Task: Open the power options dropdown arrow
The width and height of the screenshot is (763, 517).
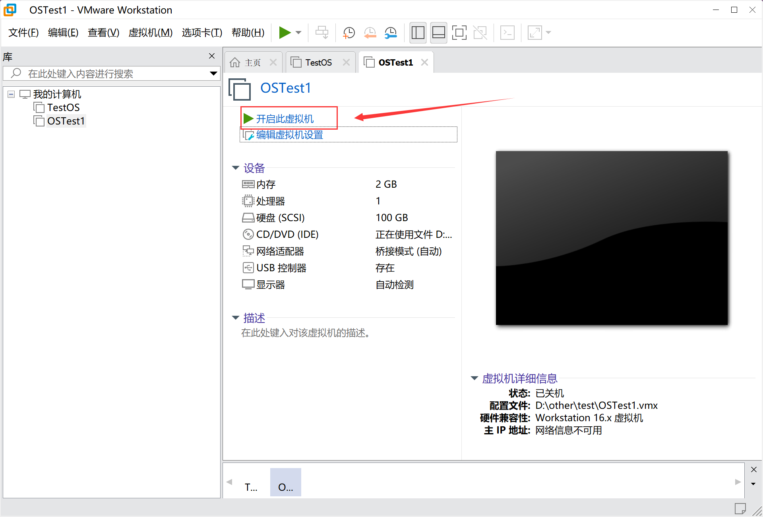Action: pyautogui.click(x=299, y=33)
